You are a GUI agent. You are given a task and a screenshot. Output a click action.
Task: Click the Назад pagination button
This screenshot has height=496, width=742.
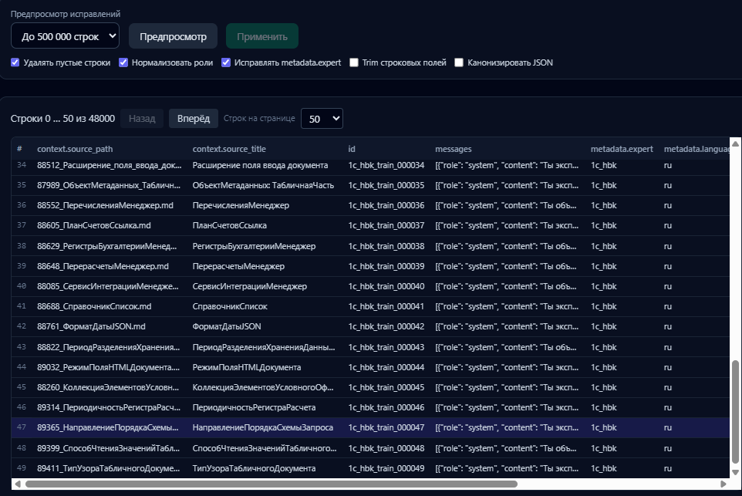[x=142, y=118]
